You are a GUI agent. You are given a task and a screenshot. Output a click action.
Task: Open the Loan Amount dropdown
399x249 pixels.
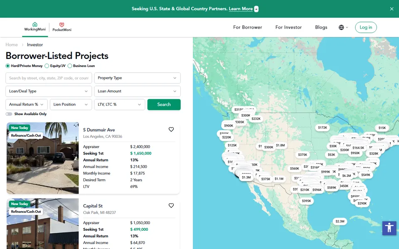[x=138, y=91]
